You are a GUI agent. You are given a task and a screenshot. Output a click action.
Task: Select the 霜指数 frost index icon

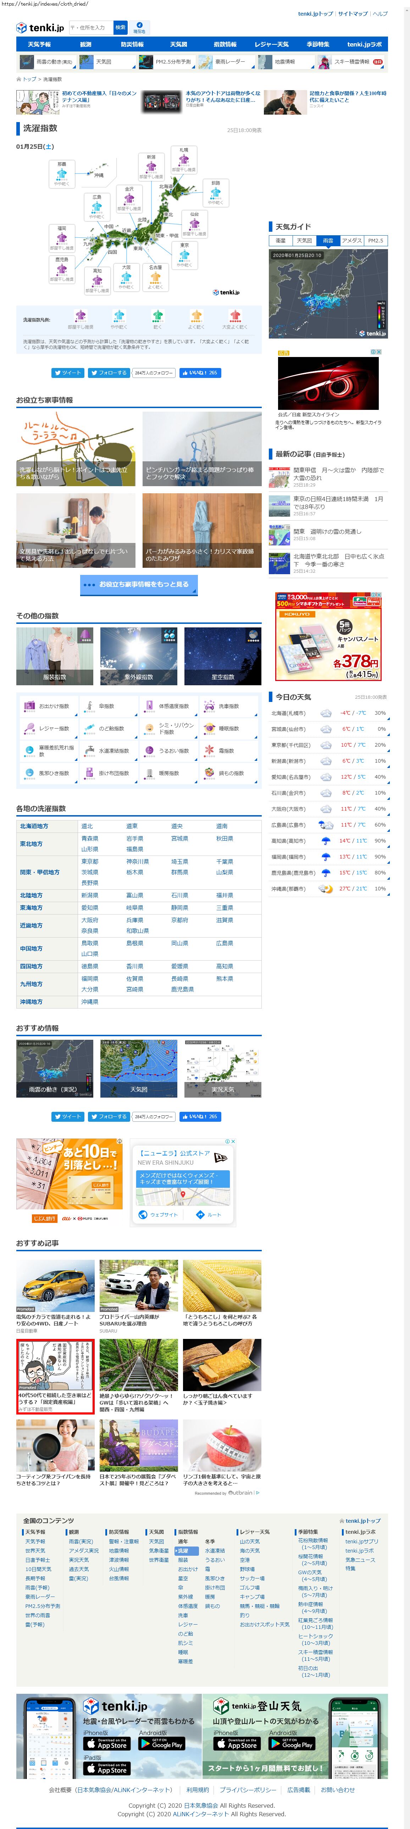coord(209,751)
